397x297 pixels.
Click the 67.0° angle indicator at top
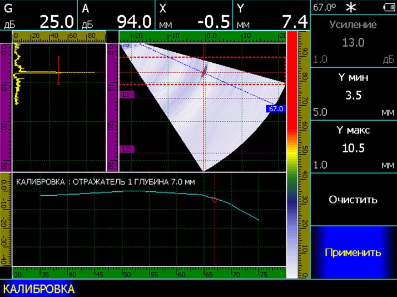pos(325,8)
